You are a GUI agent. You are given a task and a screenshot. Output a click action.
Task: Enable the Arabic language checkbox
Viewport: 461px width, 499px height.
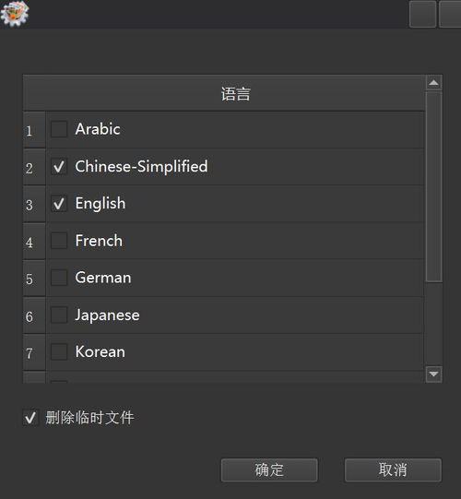tap(59, 129)
